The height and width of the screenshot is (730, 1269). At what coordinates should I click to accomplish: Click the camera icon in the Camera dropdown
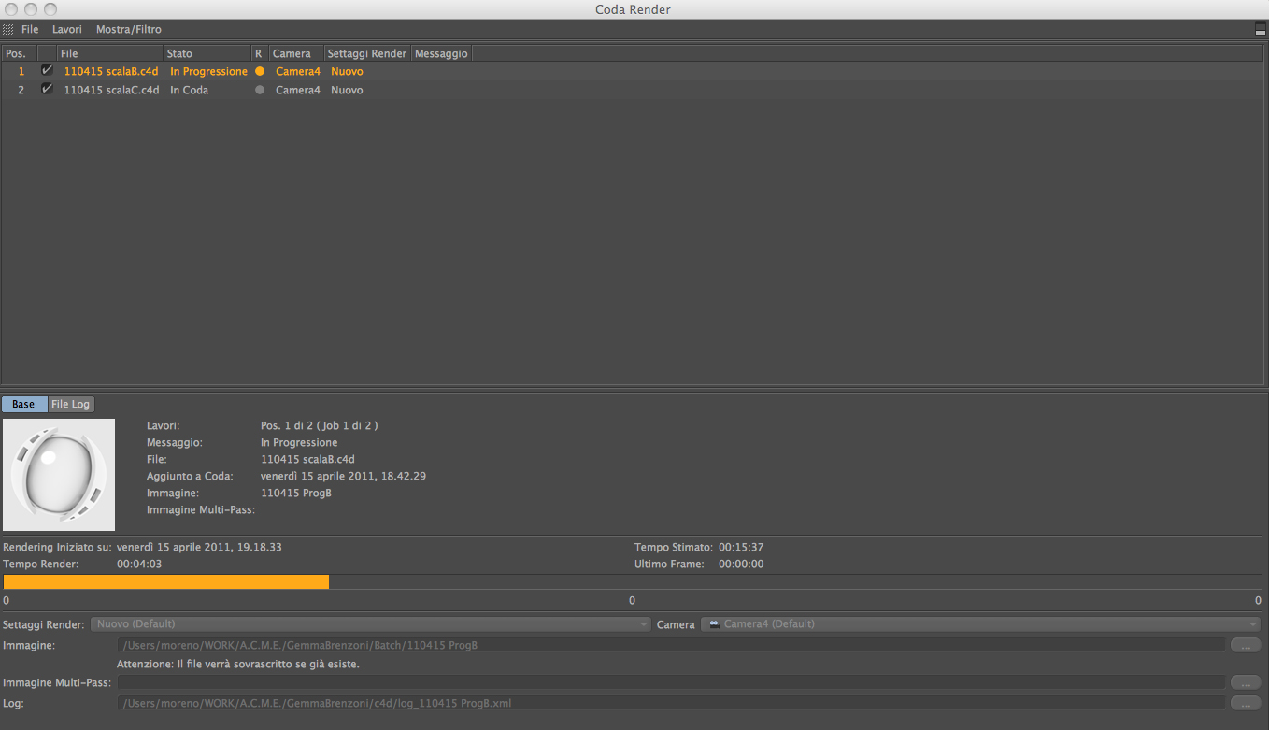click(x=714, y=623)
